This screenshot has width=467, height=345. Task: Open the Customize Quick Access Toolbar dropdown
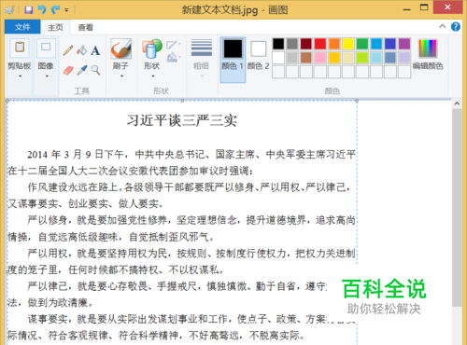tap(66, 10)
